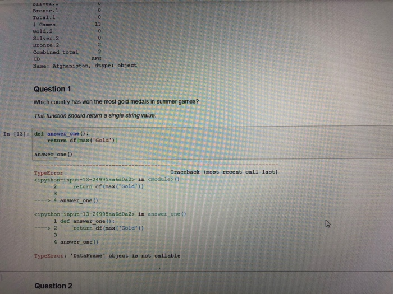The image size is (393, 294).
Task: Click 'Name: Afghanistan, dtype: object' line
Action: [x=85, y=66]
